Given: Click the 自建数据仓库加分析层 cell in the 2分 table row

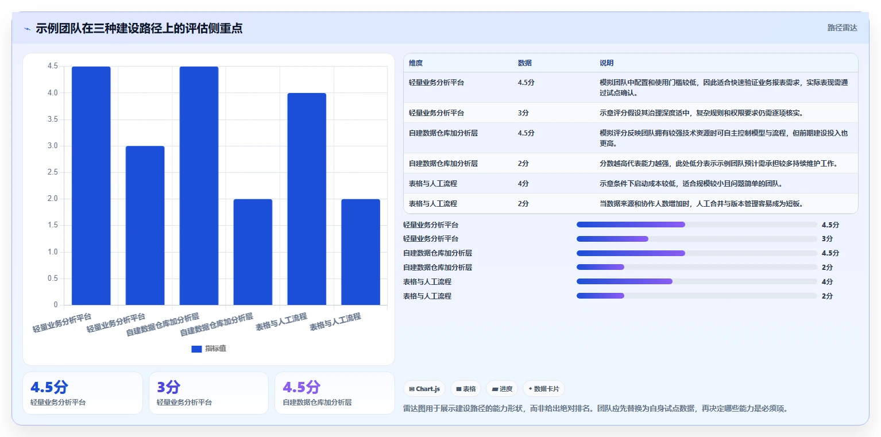Looking at the screenshot, I should point(443,164).
